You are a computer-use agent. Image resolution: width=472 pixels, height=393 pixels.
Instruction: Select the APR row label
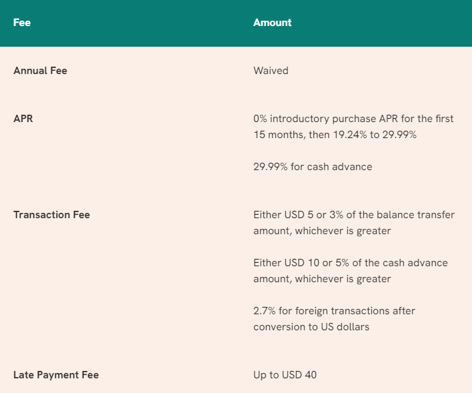point(23,119)
